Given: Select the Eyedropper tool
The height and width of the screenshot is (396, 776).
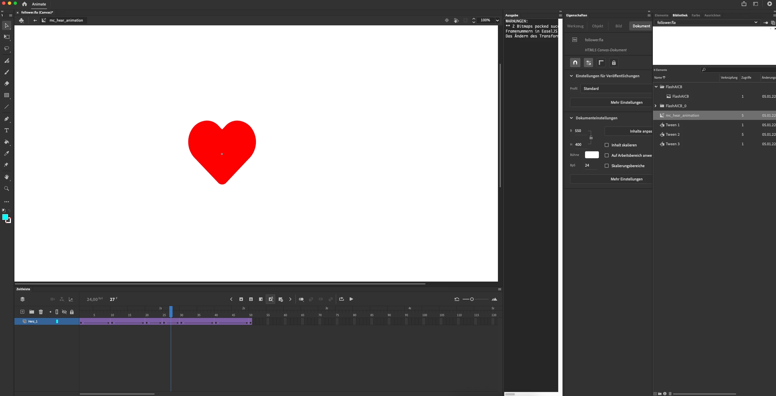Looking at the screenshot, I should 7,153.
